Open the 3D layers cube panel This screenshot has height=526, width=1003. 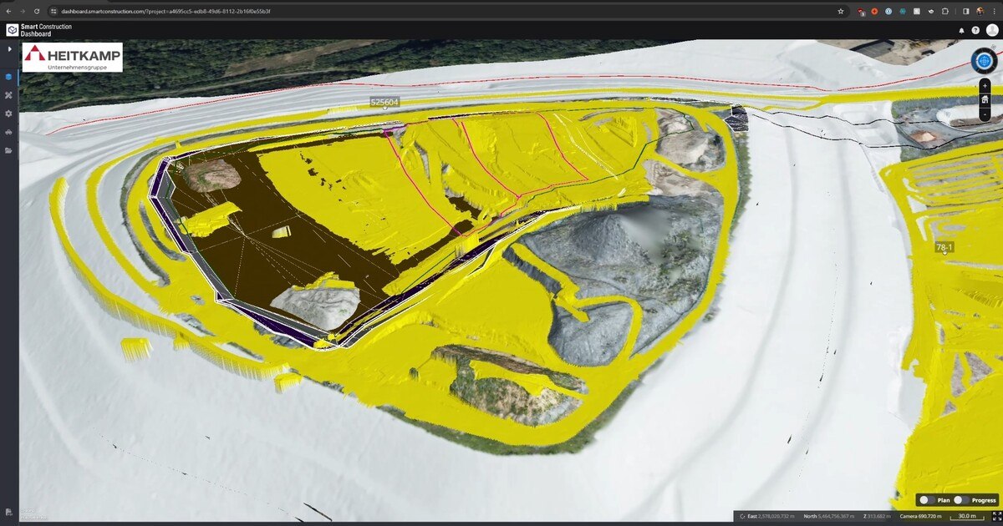pyautogui.click(x=9, y=77)
